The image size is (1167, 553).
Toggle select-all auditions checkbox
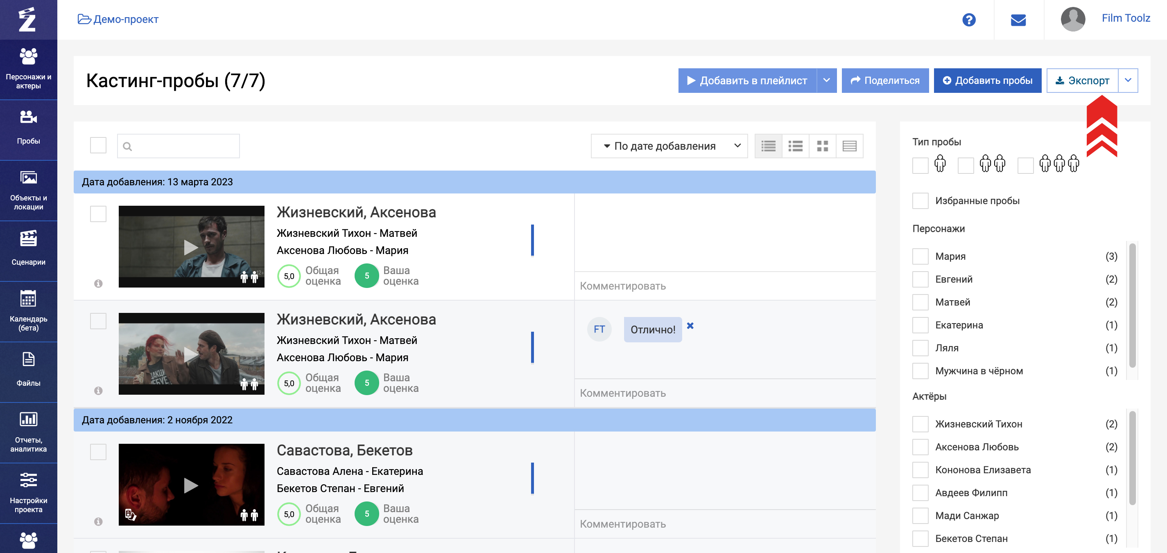pos(98,145)
